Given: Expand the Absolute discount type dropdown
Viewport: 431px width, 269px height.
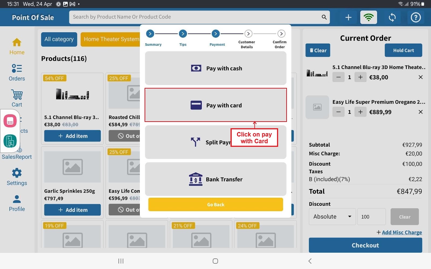Looking at the screenshot, I should 332,217.
